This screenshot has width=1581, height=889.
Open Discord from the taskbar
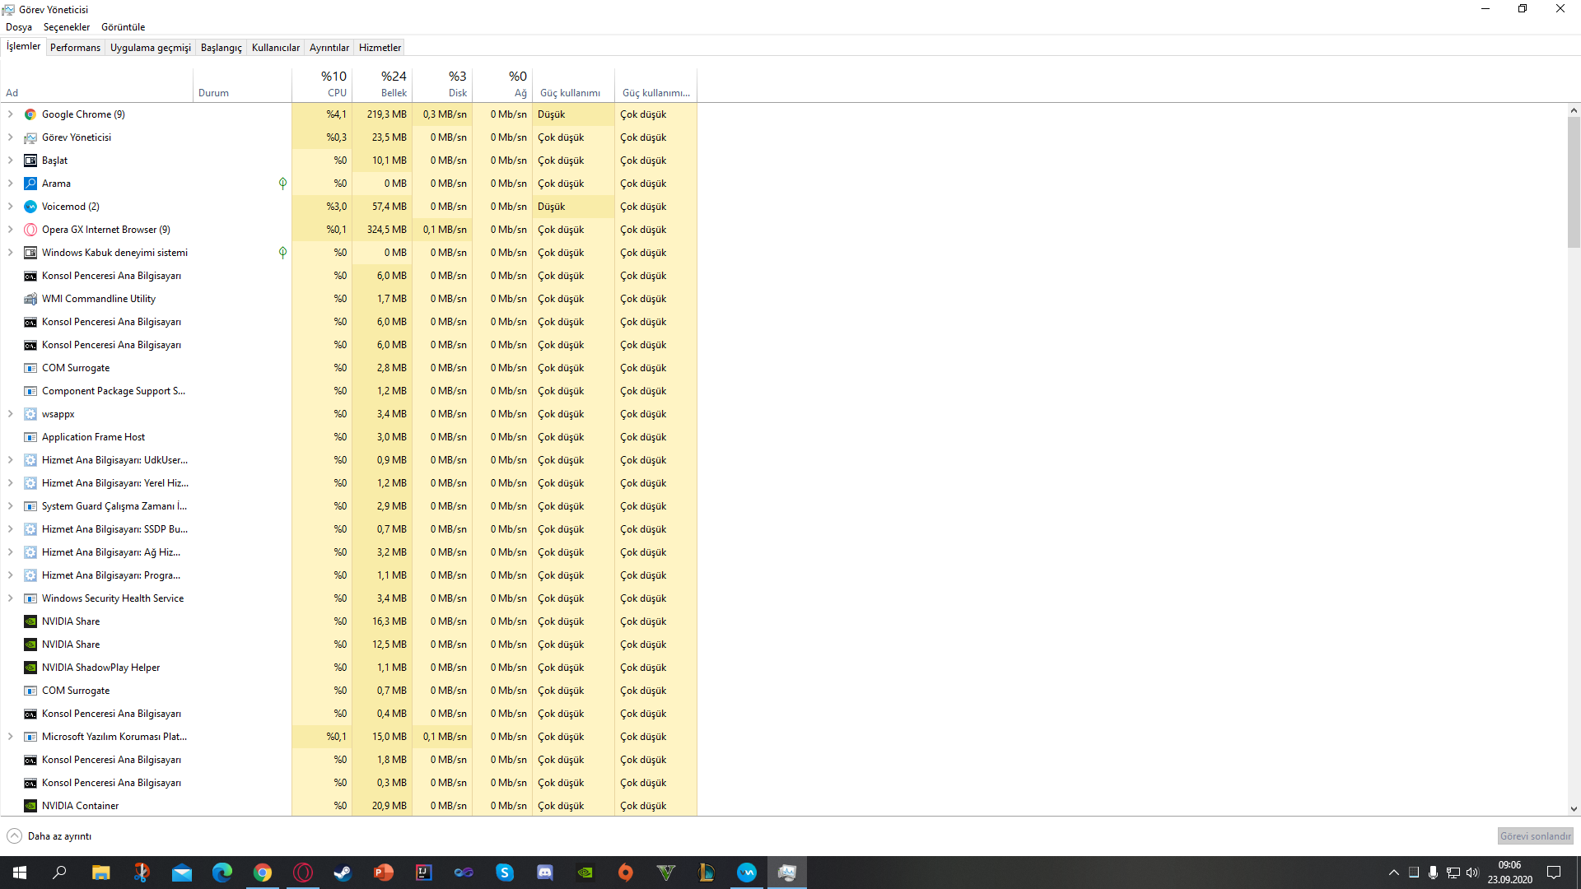pos(545,873)
